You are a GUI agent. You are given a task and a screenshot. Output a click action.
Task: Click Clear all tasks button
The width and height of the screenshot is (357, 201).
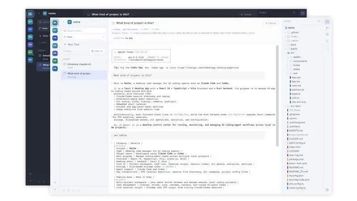point(97,51)
